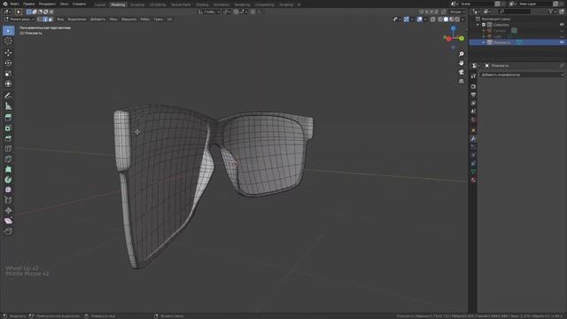Open the Modifiers wrench tab

[x=473, y=138]
